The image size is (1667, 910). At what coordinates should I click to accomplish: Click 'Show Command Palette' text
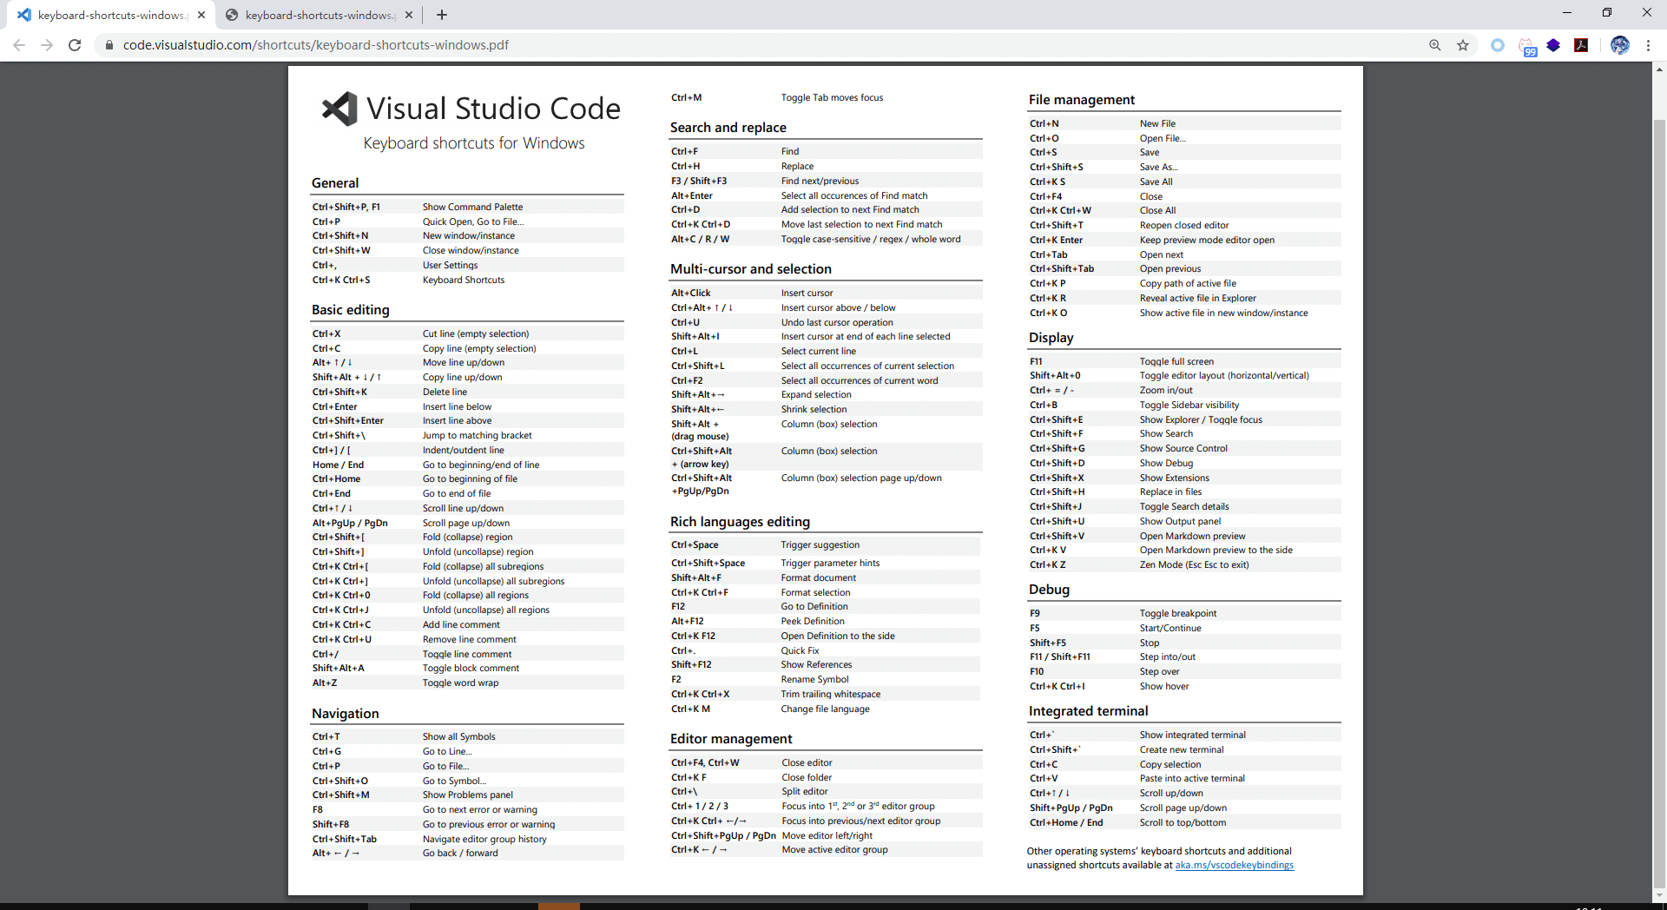pyautogui.click(x=473, y=207)
